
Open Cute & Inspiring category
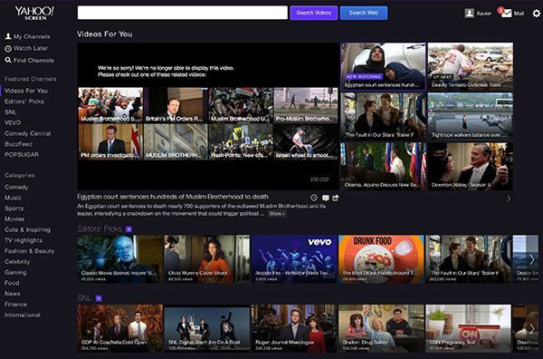[27, 229]
